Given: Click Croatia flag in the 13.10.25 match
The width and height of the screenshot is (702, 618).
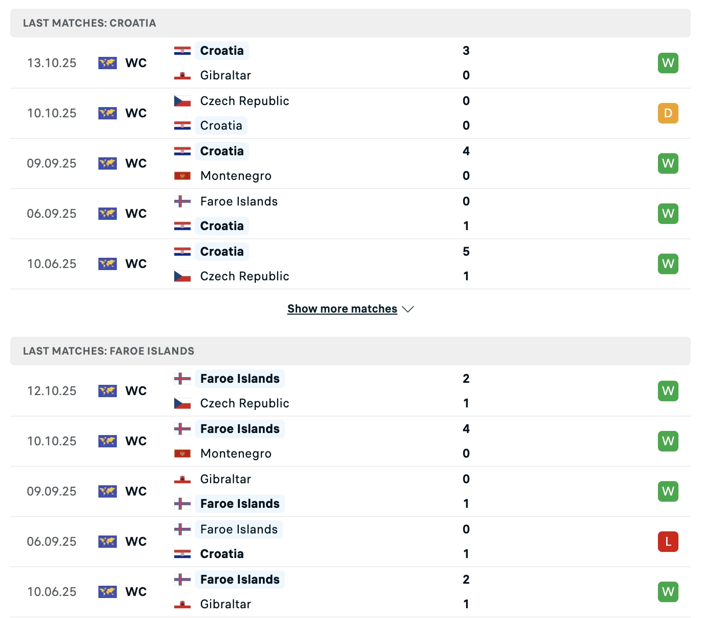Looking at the screenshot, I should coord(182,51).
